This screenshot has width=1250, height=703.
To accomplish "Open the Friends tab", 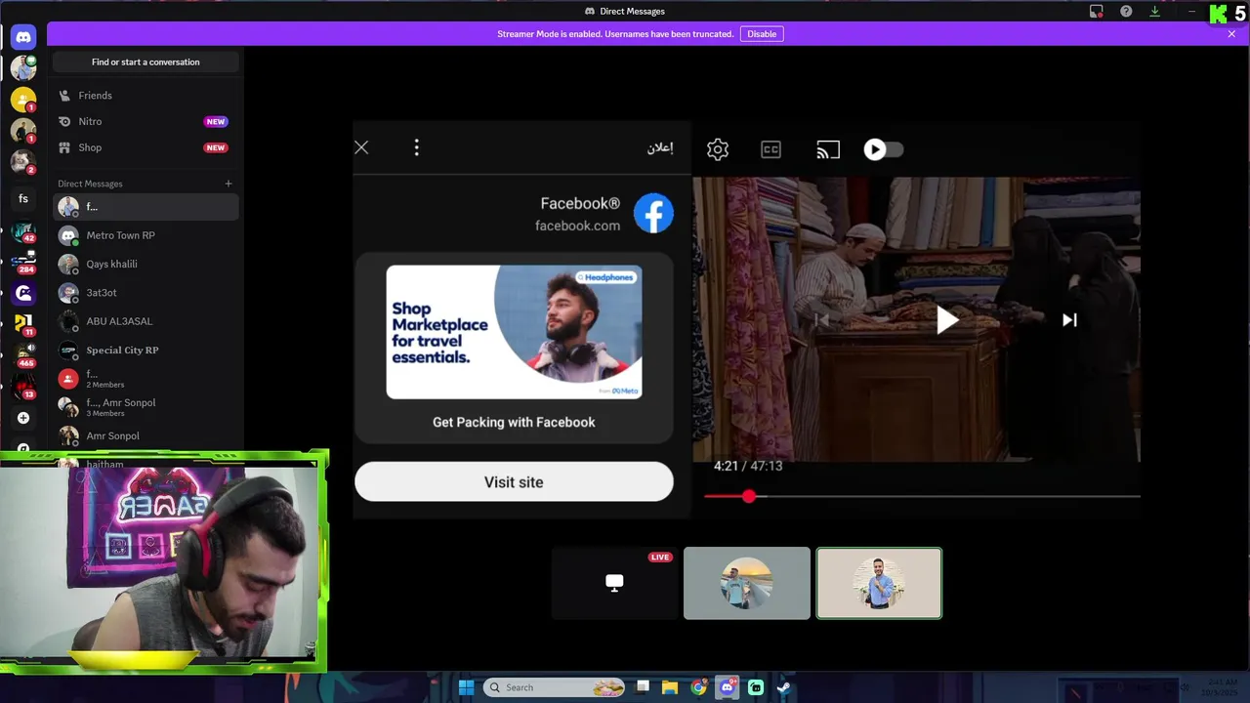I will click(x=146, y=96).
